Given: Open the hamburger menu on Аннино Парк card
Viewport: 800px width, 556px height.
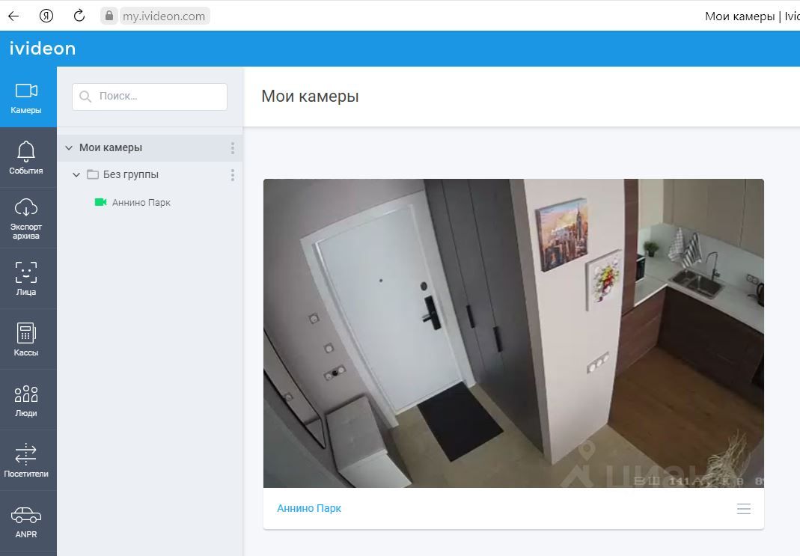Looking at the screenshot, I should [x=743, y=509].
